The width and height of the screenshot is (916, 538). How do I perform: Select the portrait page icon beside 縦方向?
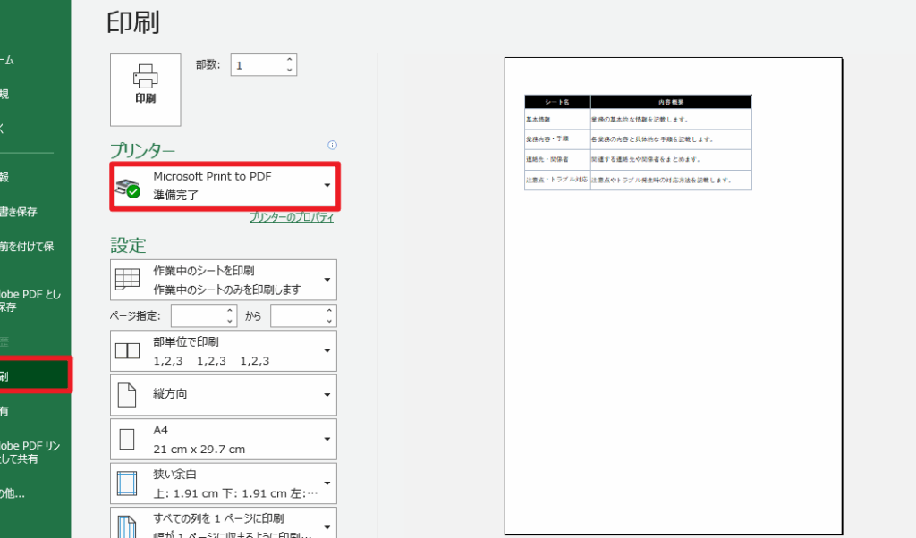tap(126, 395)
